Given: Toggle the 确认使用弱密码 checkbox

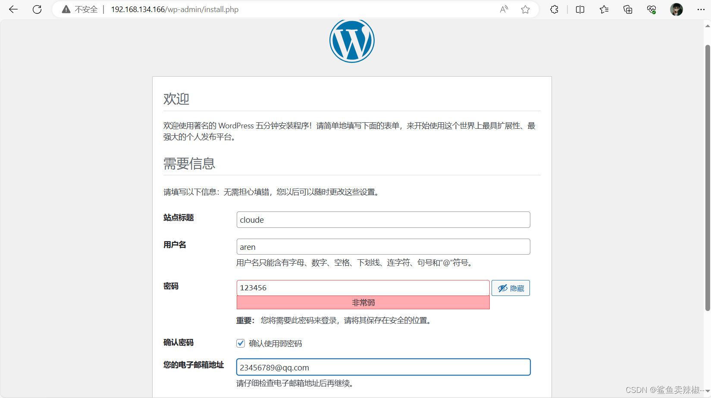Looking at the screenshot, I should (x=241, y=343).
